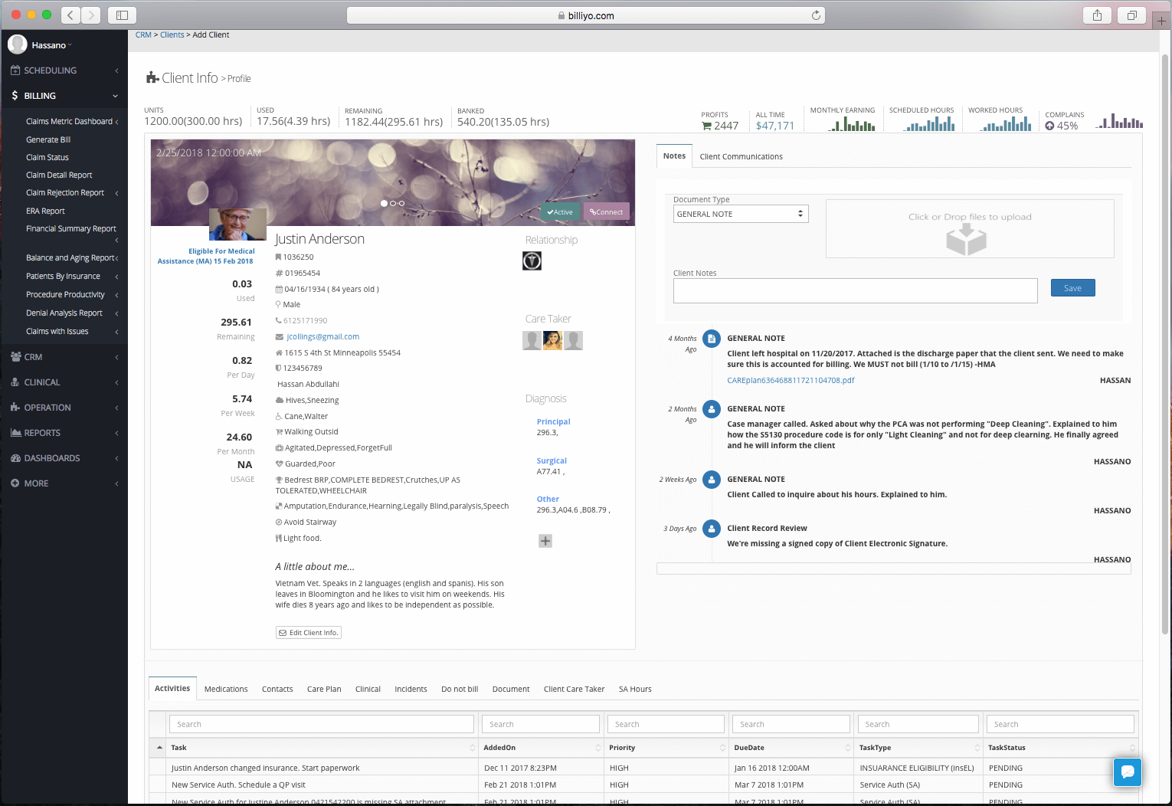Open the SA Hours tab
The image size is (1172, 806).
pyautogui.click(x=635, y=690)
